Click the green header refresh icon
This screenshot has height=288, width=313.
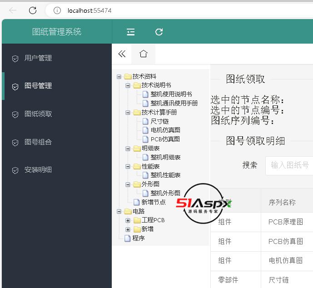point(159,32)
